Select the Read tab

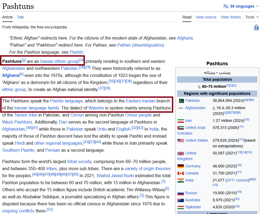pos(187,17)
